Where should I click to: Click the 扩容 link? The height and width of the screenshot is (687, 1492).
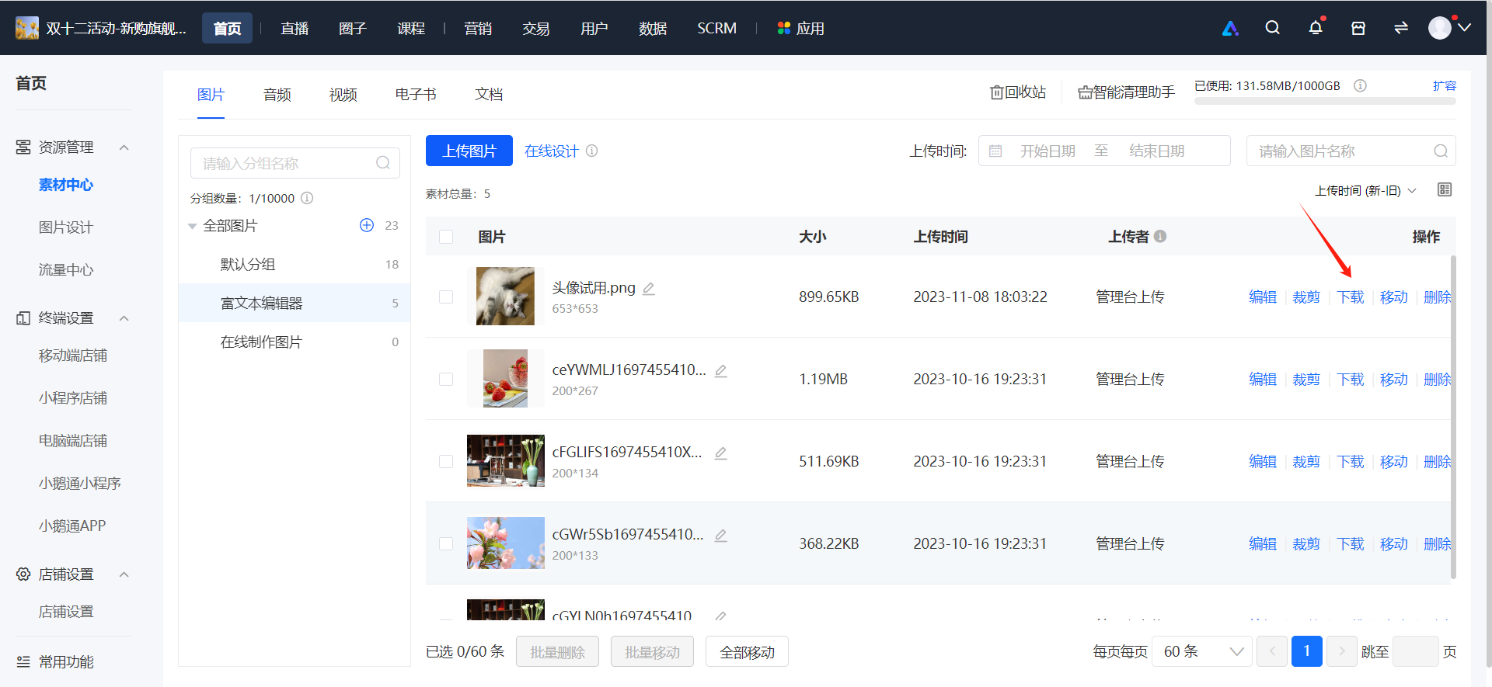(1445, 85)
